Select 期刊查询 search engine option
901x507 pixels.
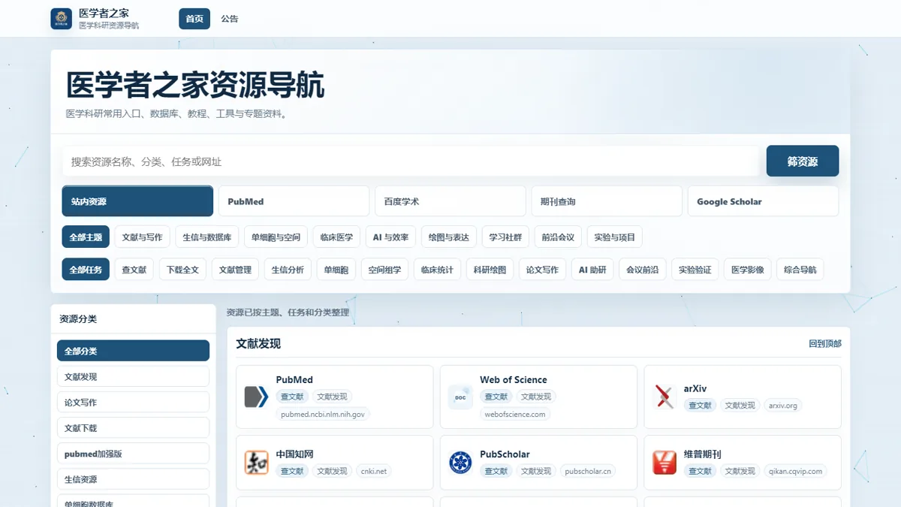pos(607,201)
